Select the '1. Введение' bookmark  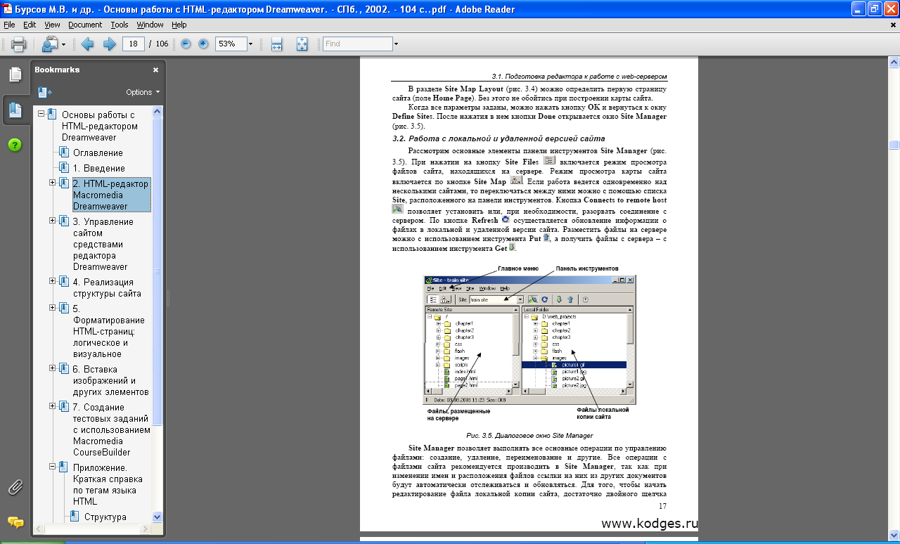click(99, 168)
